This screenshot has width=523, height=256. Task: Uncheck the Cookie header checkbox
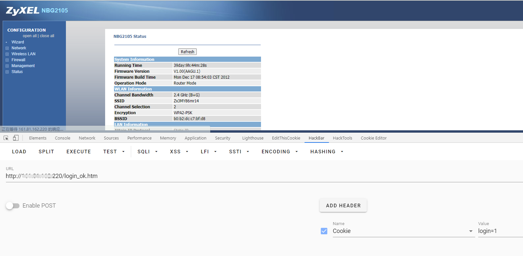324,231
